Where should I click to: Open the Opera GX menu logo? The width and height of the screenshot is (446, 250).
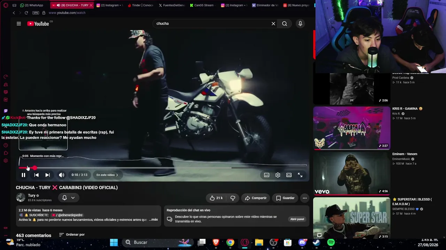(x=6, y=5)
